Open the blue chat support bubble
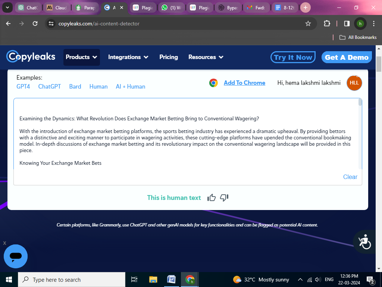 coord(16,256)
